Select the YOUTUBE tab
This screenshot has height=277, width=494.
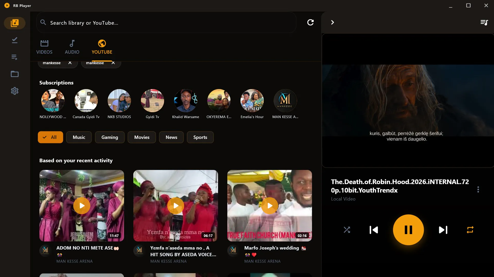click(x=102, y=47)
